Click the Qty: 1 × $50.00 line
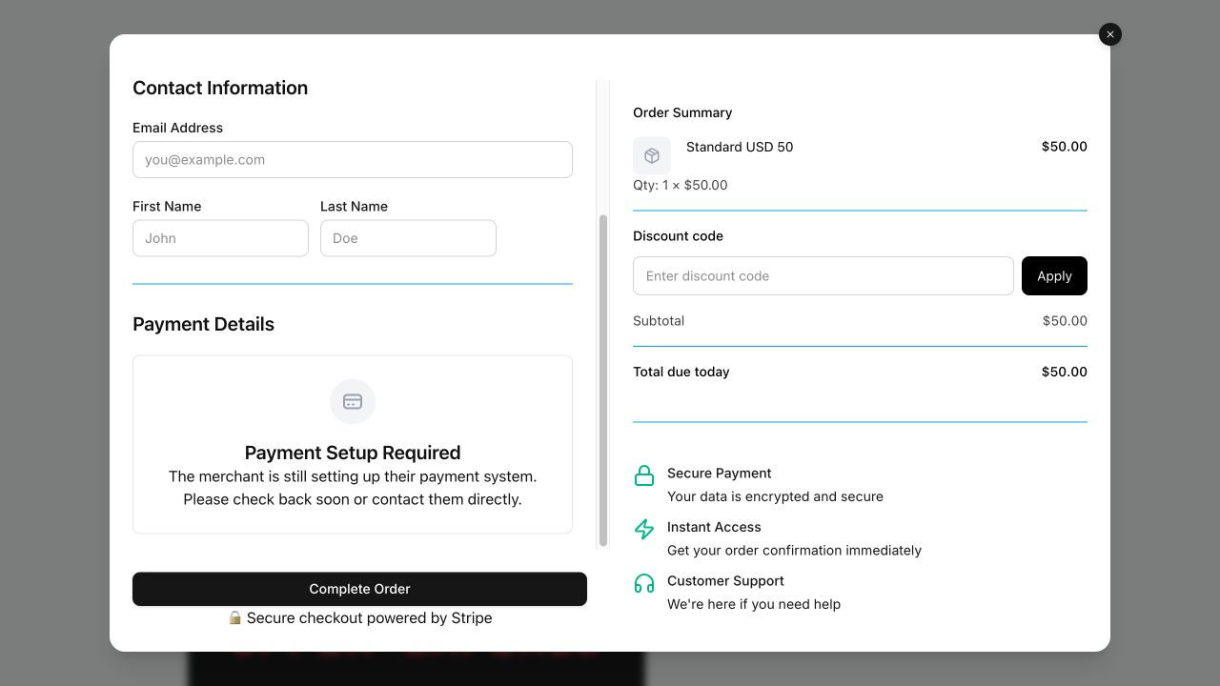 681,186
